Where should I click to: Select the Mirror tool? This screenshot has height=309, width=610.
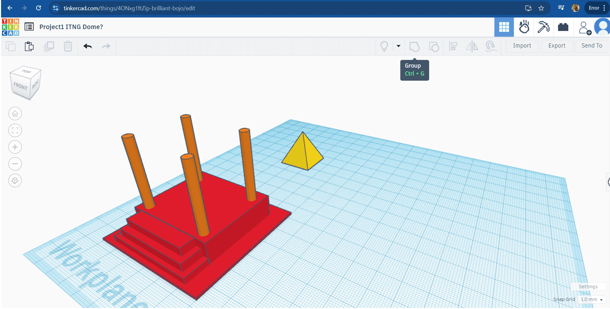tap(471, 46)
